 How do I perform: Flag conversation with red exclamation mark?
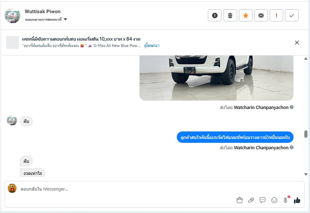click(276, 15)
